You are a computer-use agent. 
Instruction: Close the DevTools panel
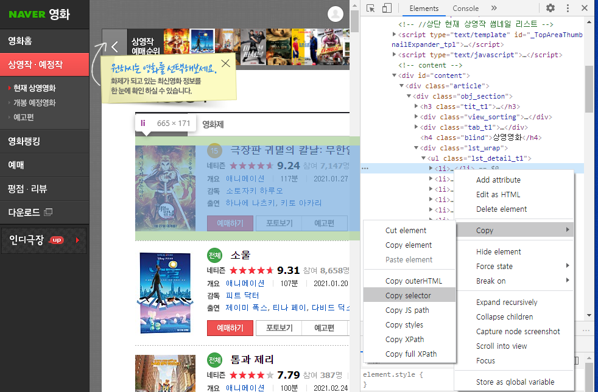584,8
